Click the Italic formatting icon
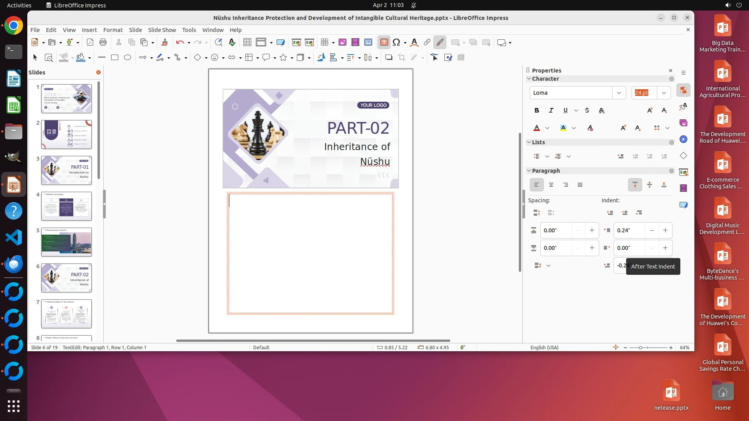Viewport: 749px width, 421px height. pyautogui.click(x=551, y=110)
